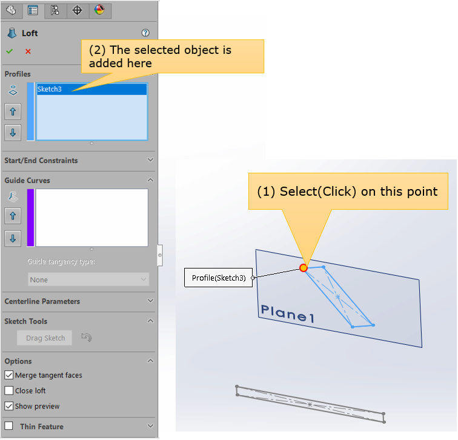Toggle Merge tangent faces checkbox
The width and height of the screenshot is (458, 440).
pos(9,375)
